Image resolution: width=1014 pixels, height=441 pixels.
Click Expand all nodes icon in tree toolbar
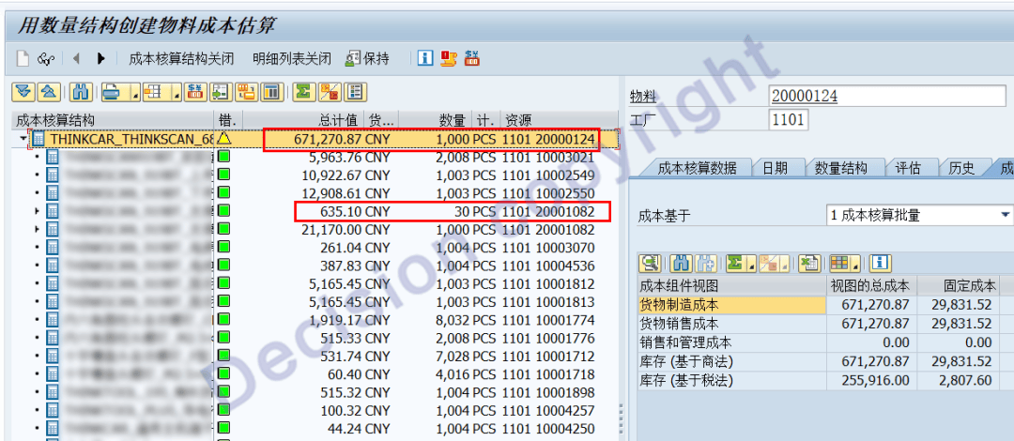pyautogui.click(x=23, y=92)
